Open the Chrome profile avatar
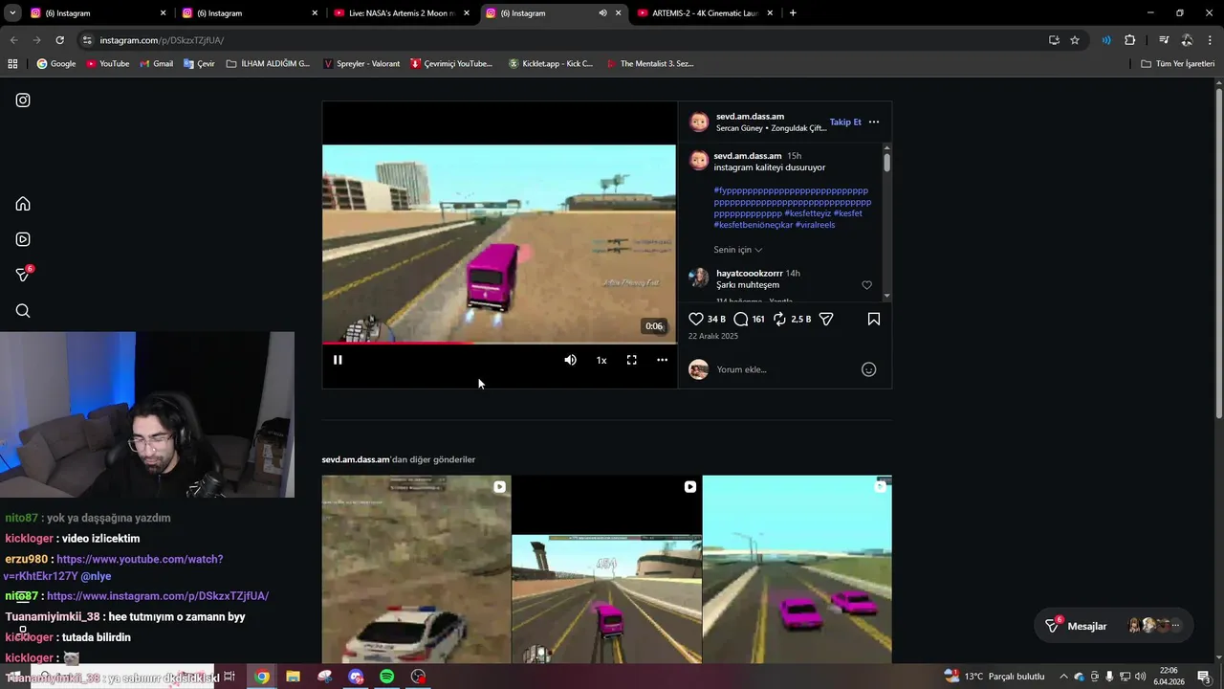Image resolution: width=1224 pixels, height=689 pixels. click(x=1187, y=40)
